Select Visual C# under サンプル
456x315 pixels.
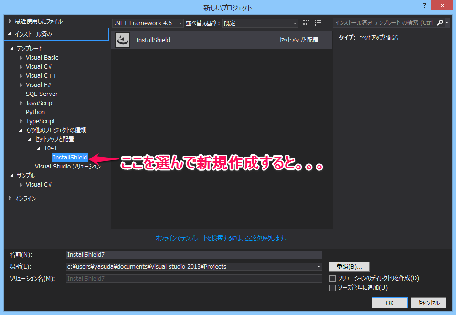point(39,185)
